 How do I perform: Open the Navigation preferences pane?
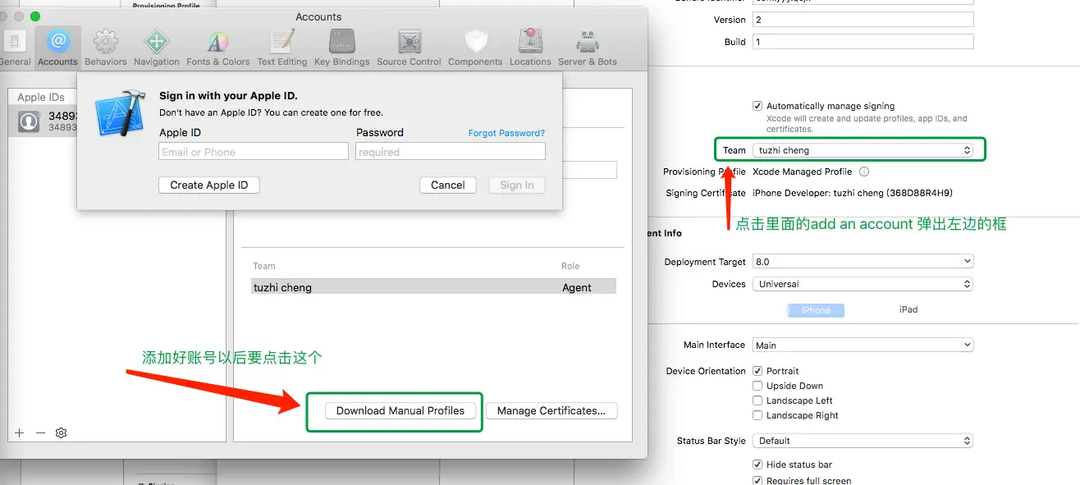[156, 47]
